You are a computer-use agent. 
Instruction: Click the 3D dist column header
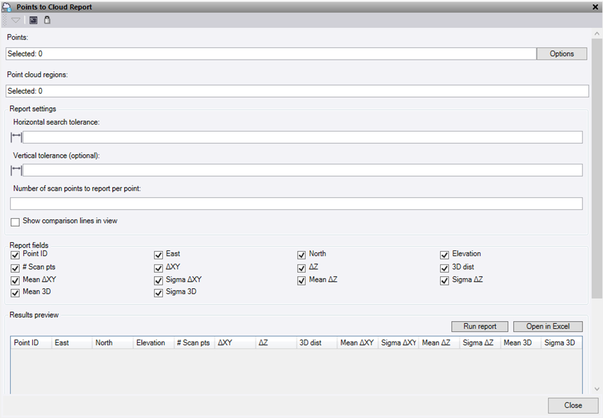pyautogui.click(x=317, y=343)
